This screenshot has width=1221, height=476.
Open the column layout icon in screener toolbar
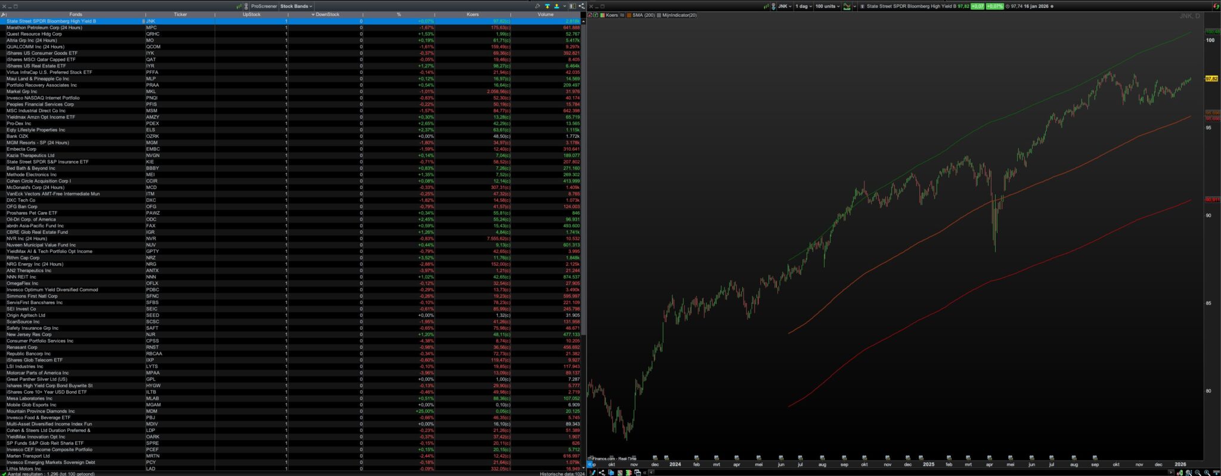[572, 7]
